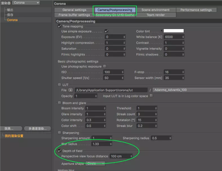Click the F-stop 16 field
Screen dimensions: 222x171
tap(174, 72)
